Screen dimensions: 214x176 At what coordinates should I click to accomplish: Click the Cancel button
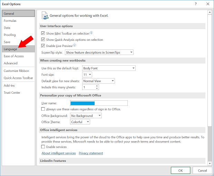coord(202,170)
